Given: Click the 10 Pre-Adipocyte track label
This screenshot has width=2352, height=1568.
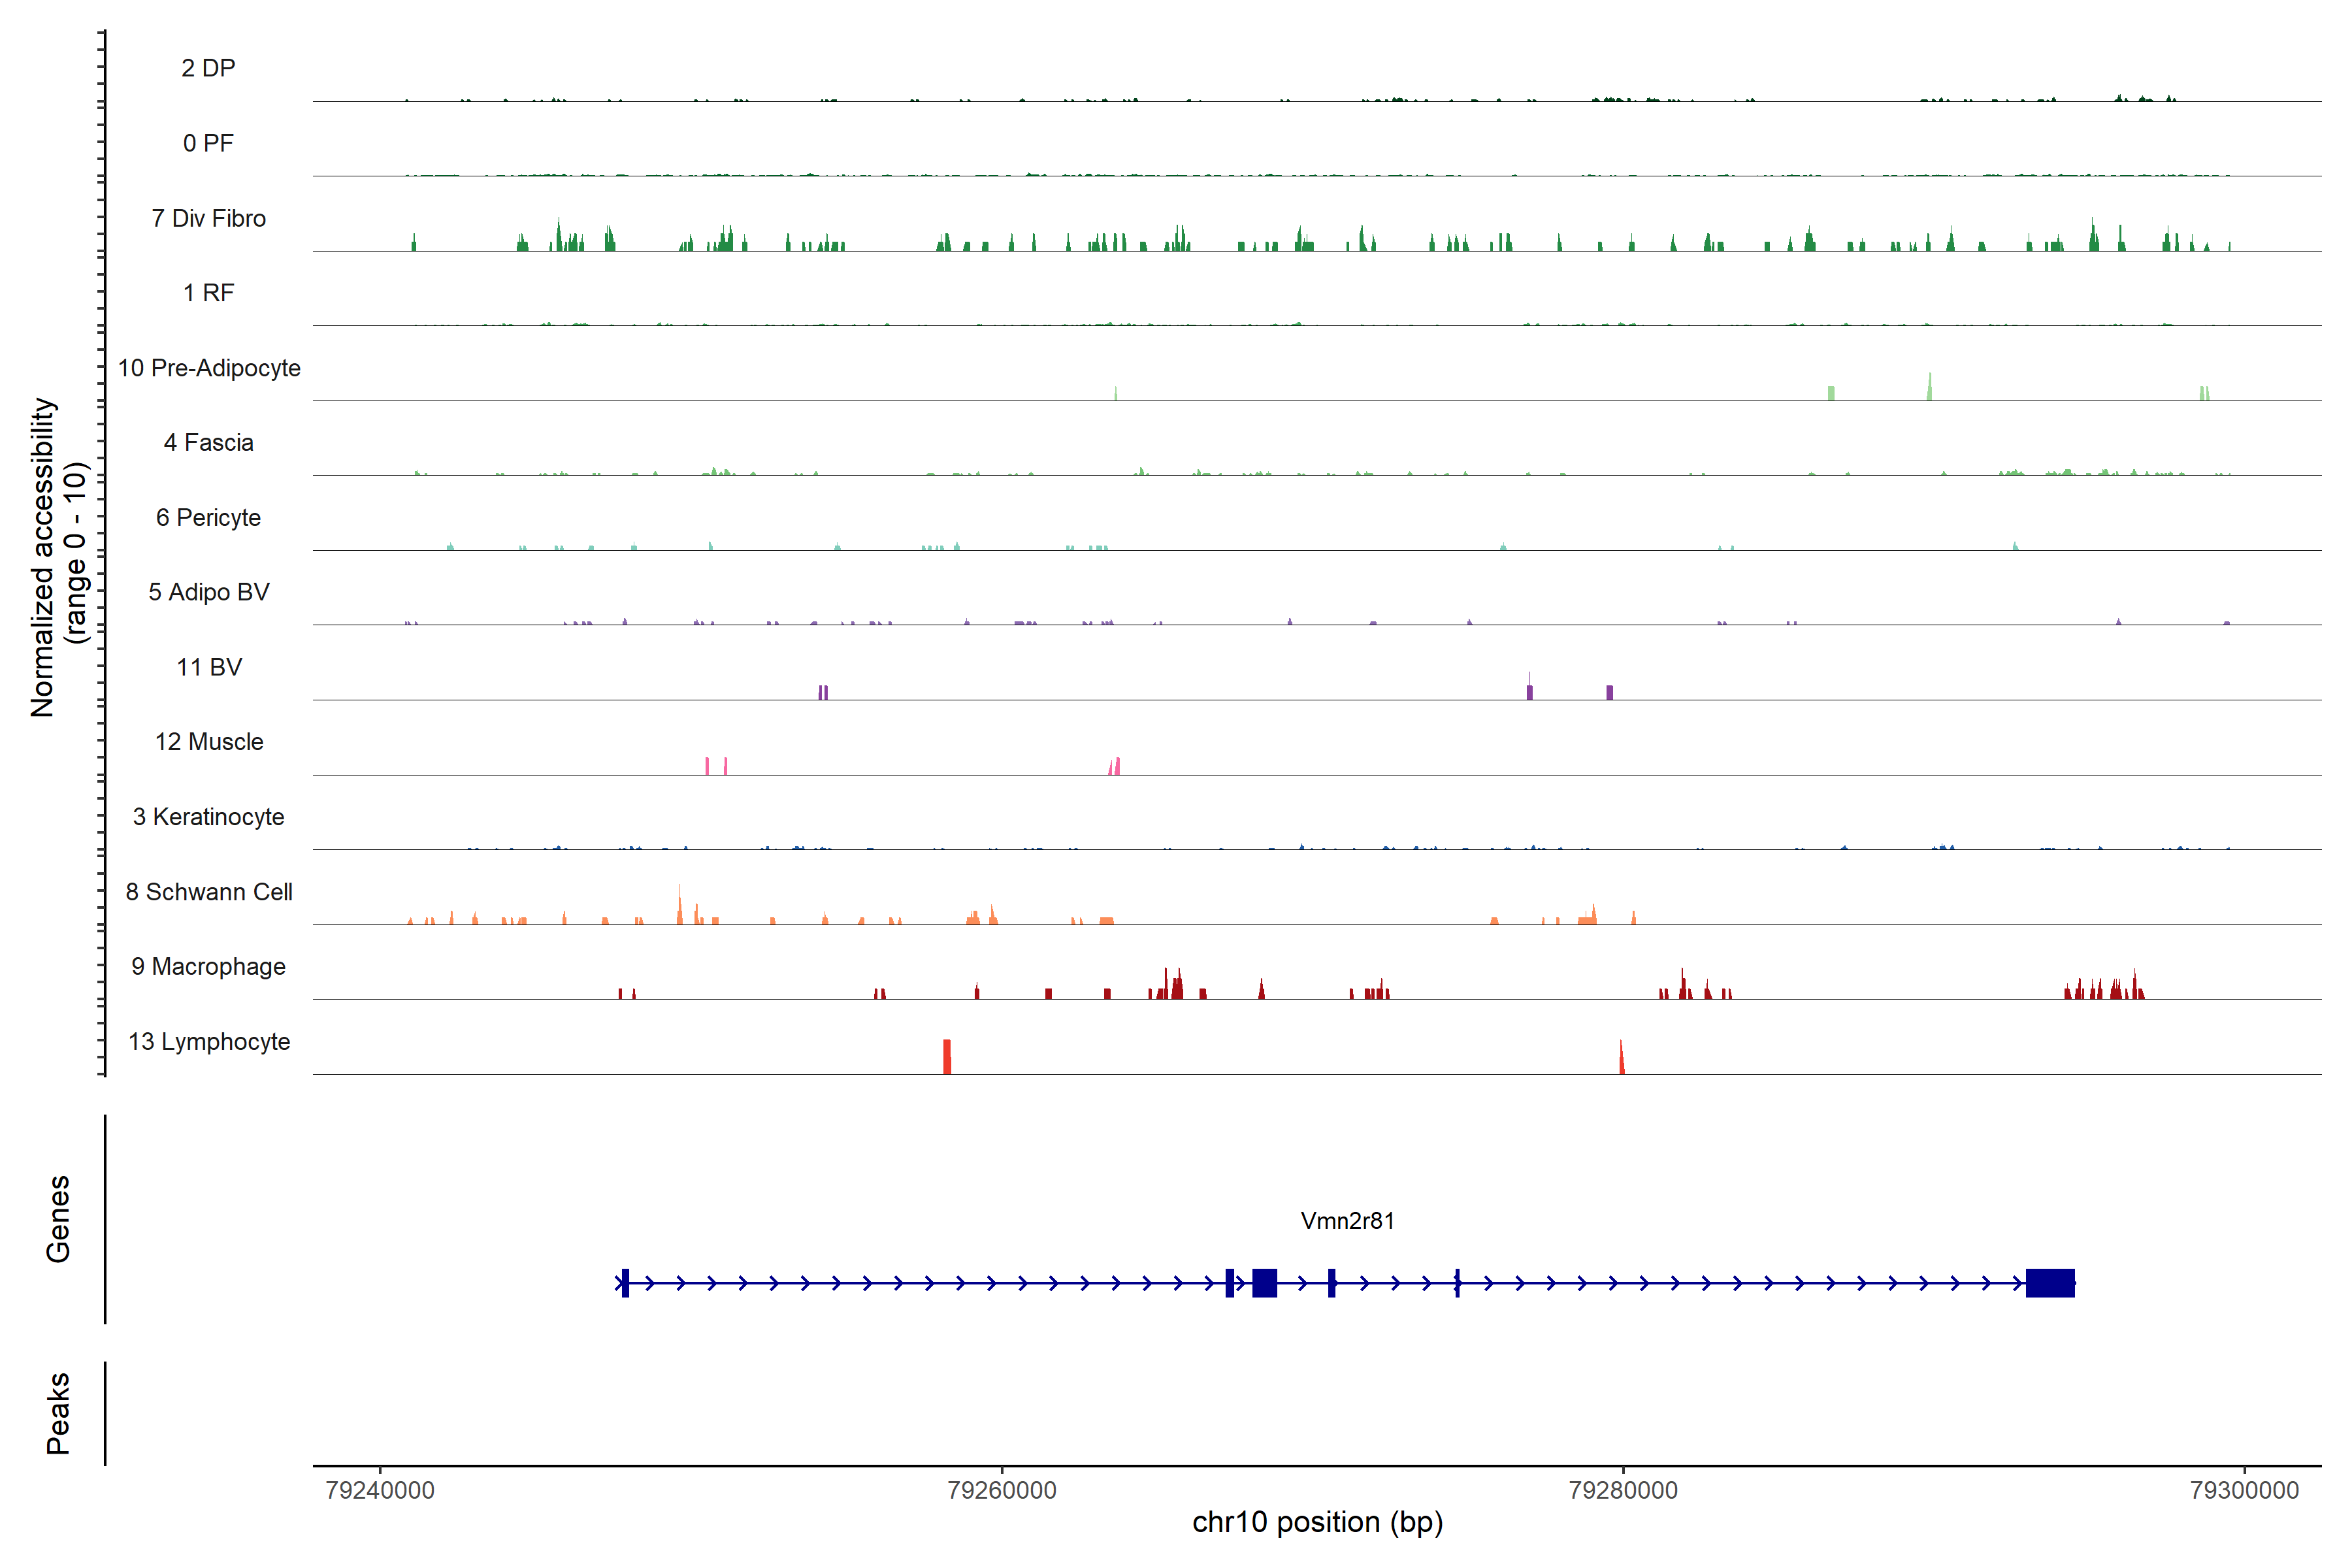Looking at the screenshot, I should coord(208,368).
